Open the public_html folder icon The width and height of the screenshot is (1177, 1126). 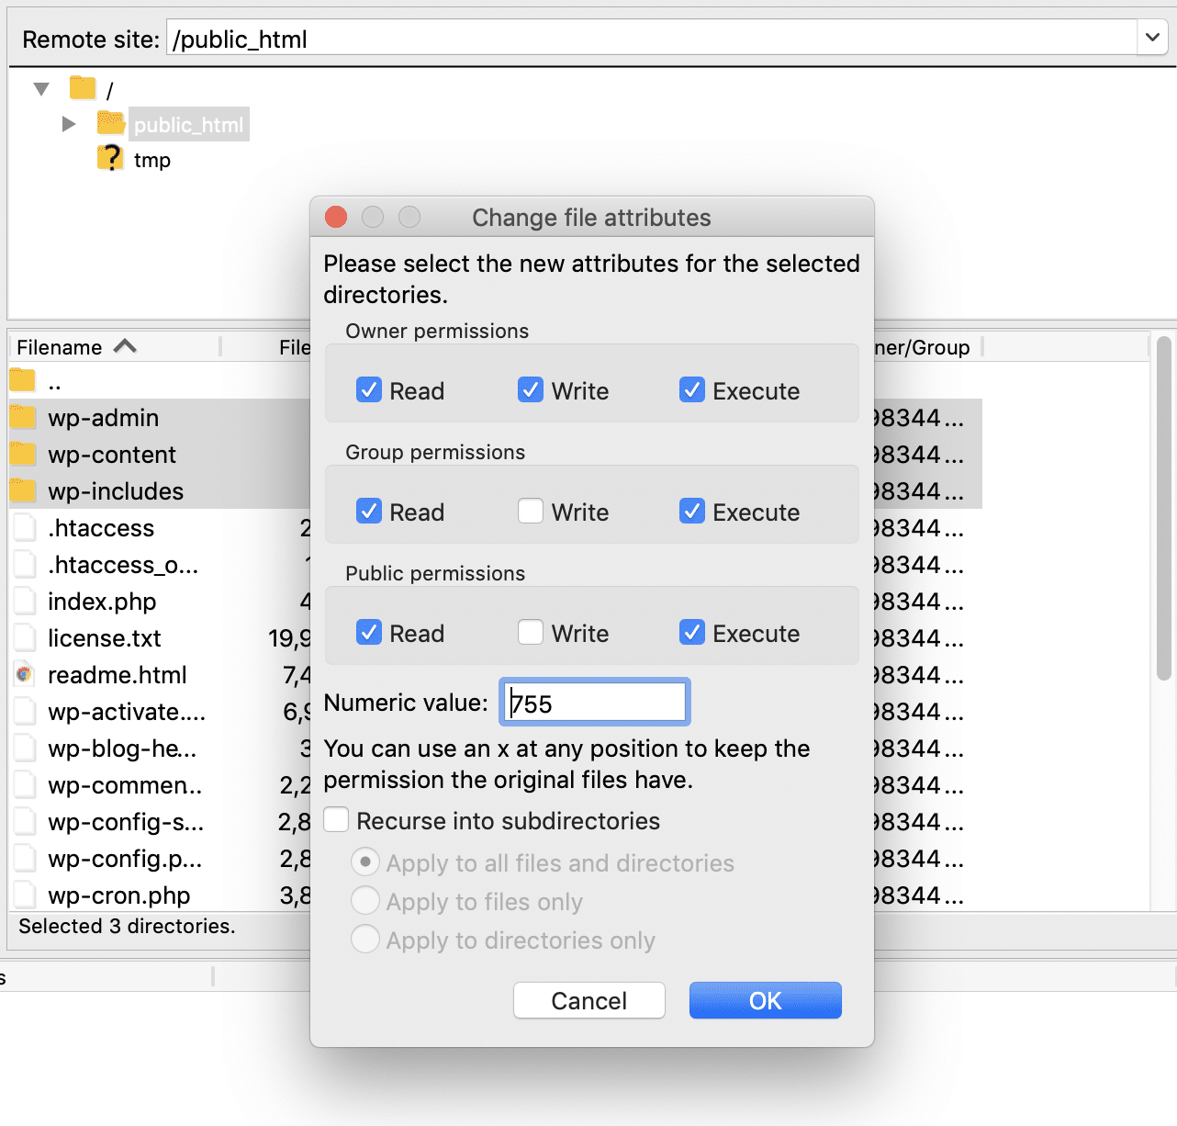(x=109, y=123)
